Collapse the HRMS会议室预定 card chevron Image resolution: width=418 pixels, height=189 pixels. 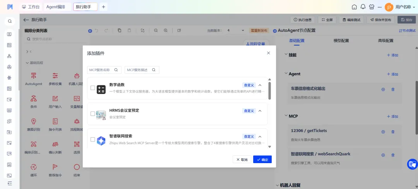click(260, 111)
